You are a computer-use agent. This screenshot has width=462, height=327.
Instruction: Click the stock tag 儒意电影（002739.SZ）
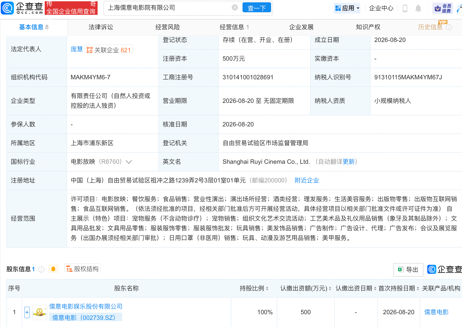coord(86,318)
